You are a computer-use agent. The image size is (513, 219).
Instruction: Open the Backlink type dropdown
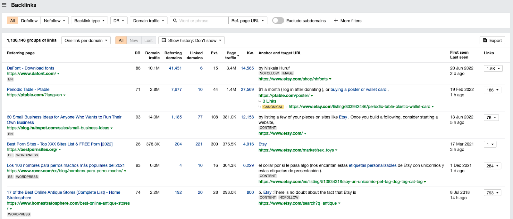pos(89,21)
